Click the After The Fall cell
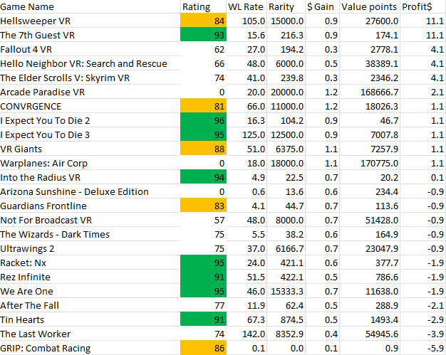The height and width of the screenshot is (355, 446). 90,305
